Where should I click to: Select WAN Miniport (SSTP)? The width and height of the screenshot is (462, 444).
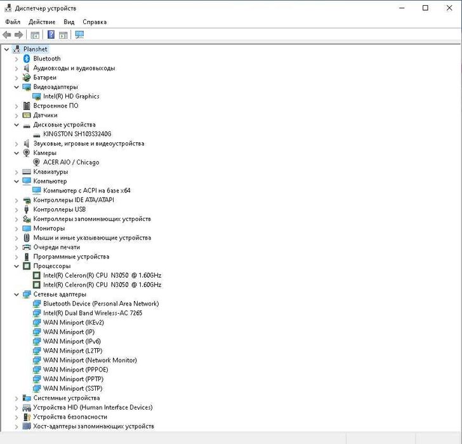point(73,389)
